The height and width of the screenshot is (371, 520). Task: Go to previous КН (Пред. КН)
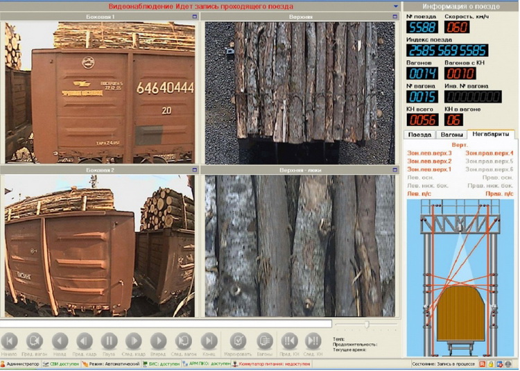point(289,340)
